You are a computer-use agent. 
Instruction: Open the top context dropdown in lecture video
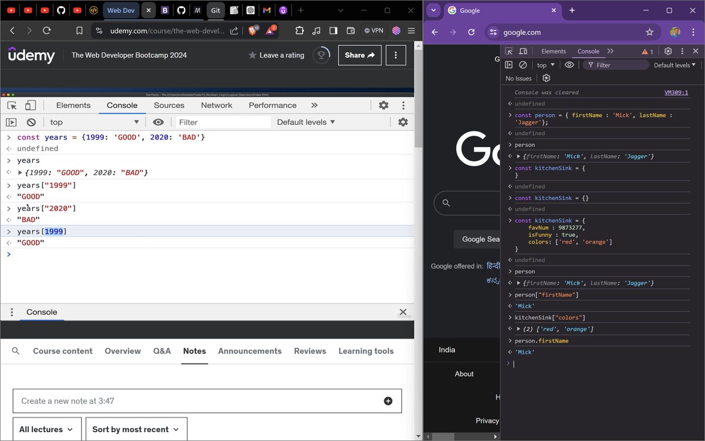(95, 122)
